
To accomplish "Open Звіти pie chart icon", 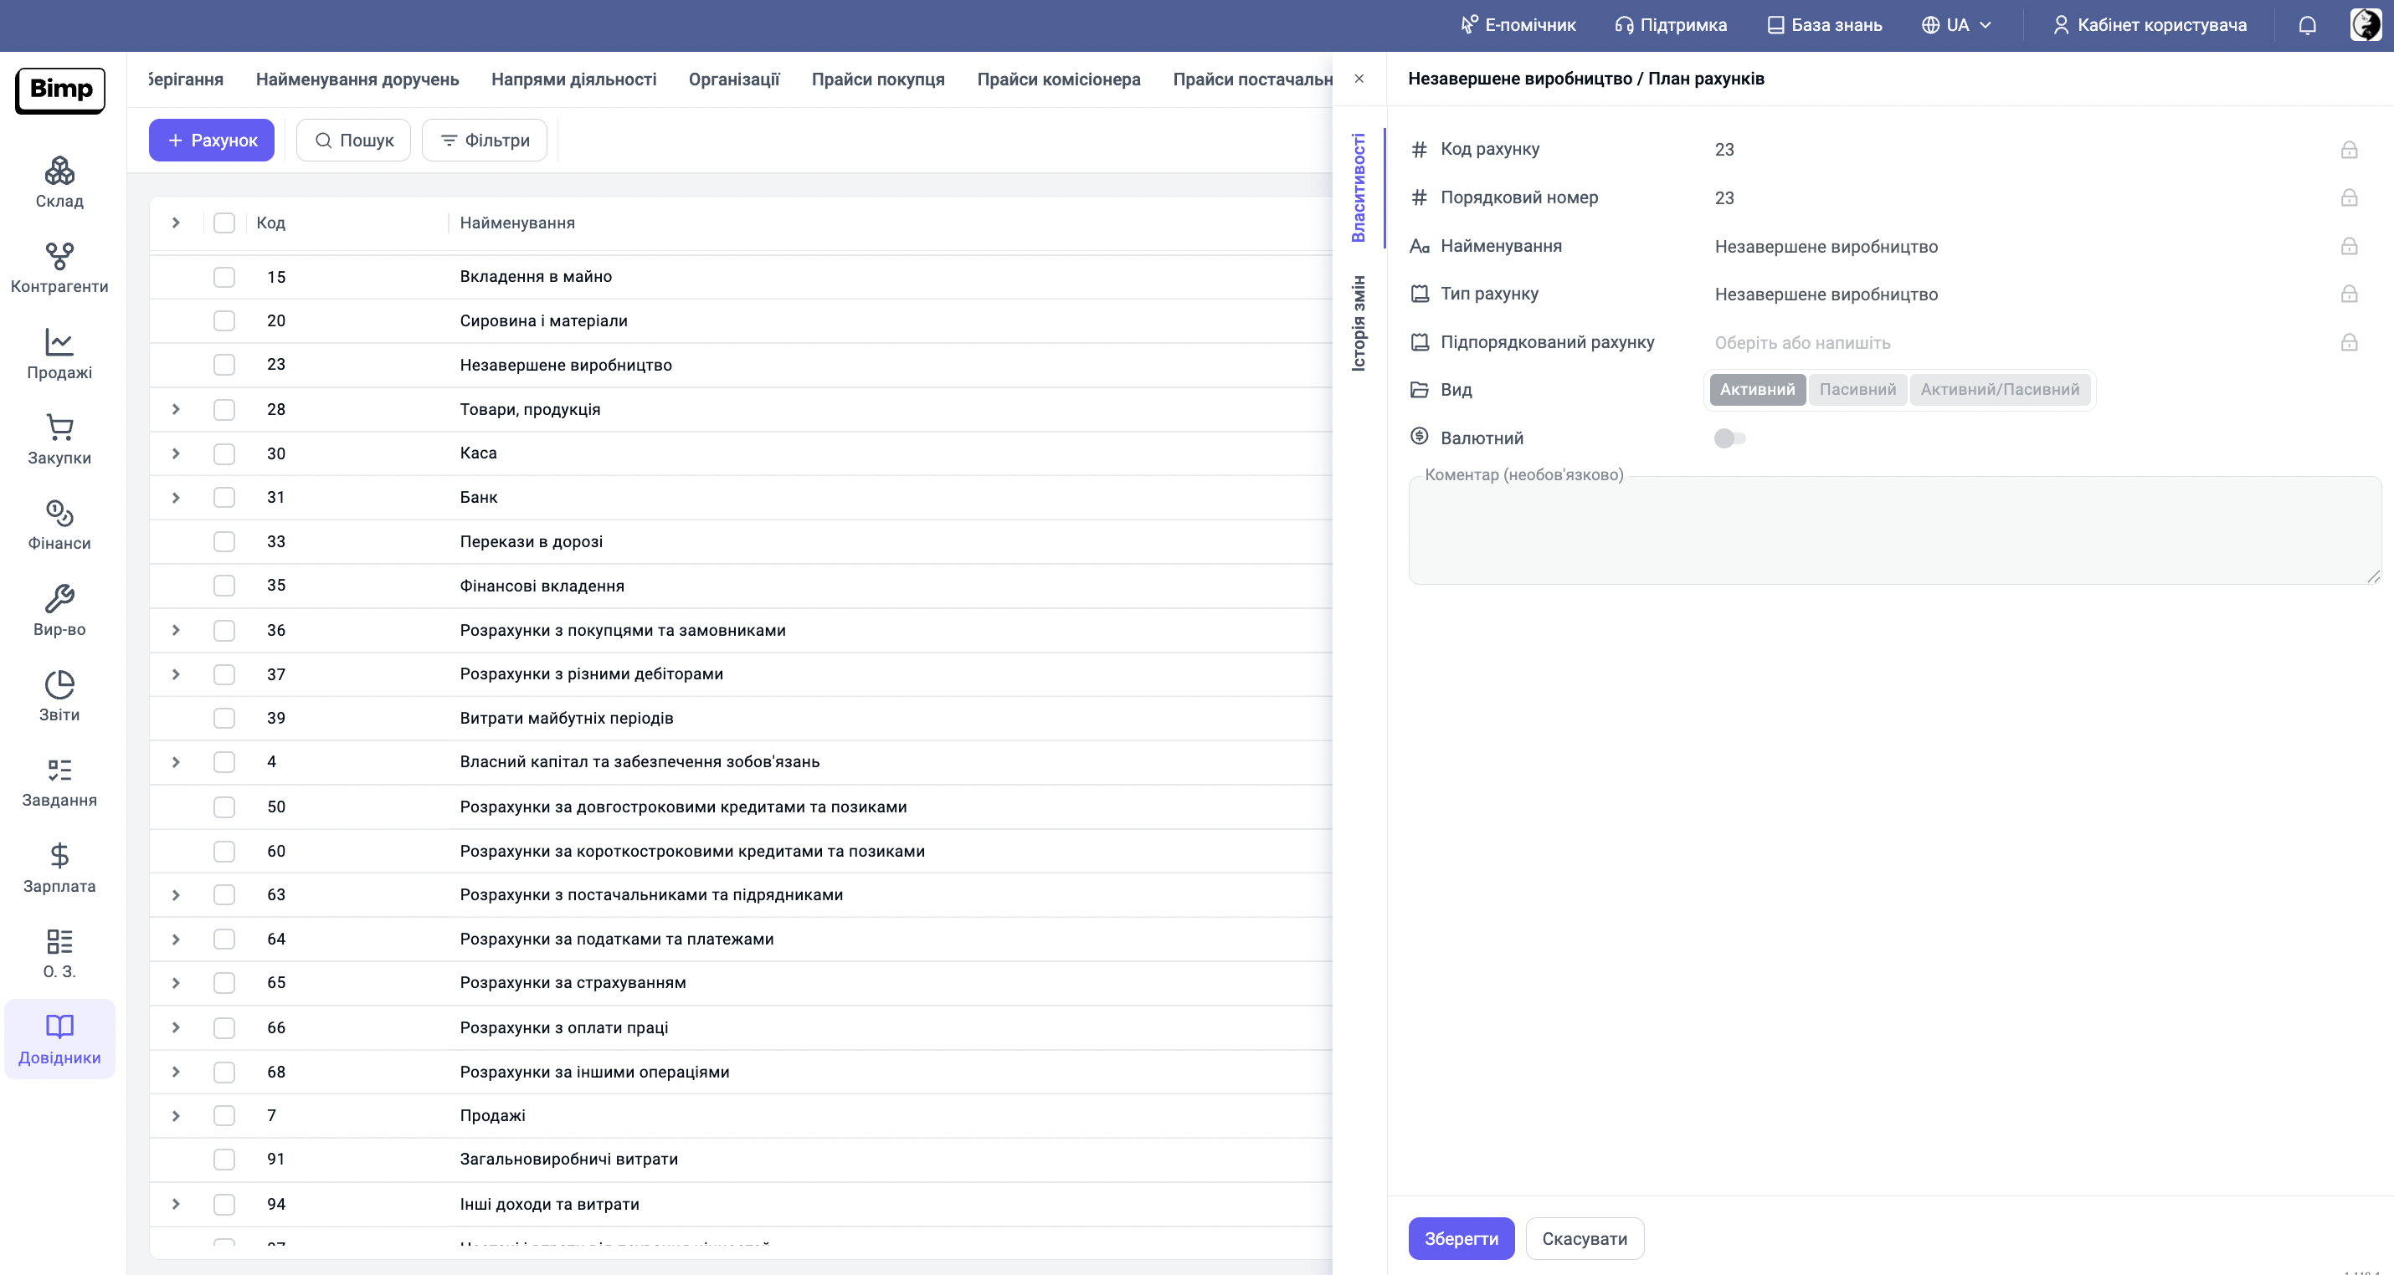I will [59, 685].
